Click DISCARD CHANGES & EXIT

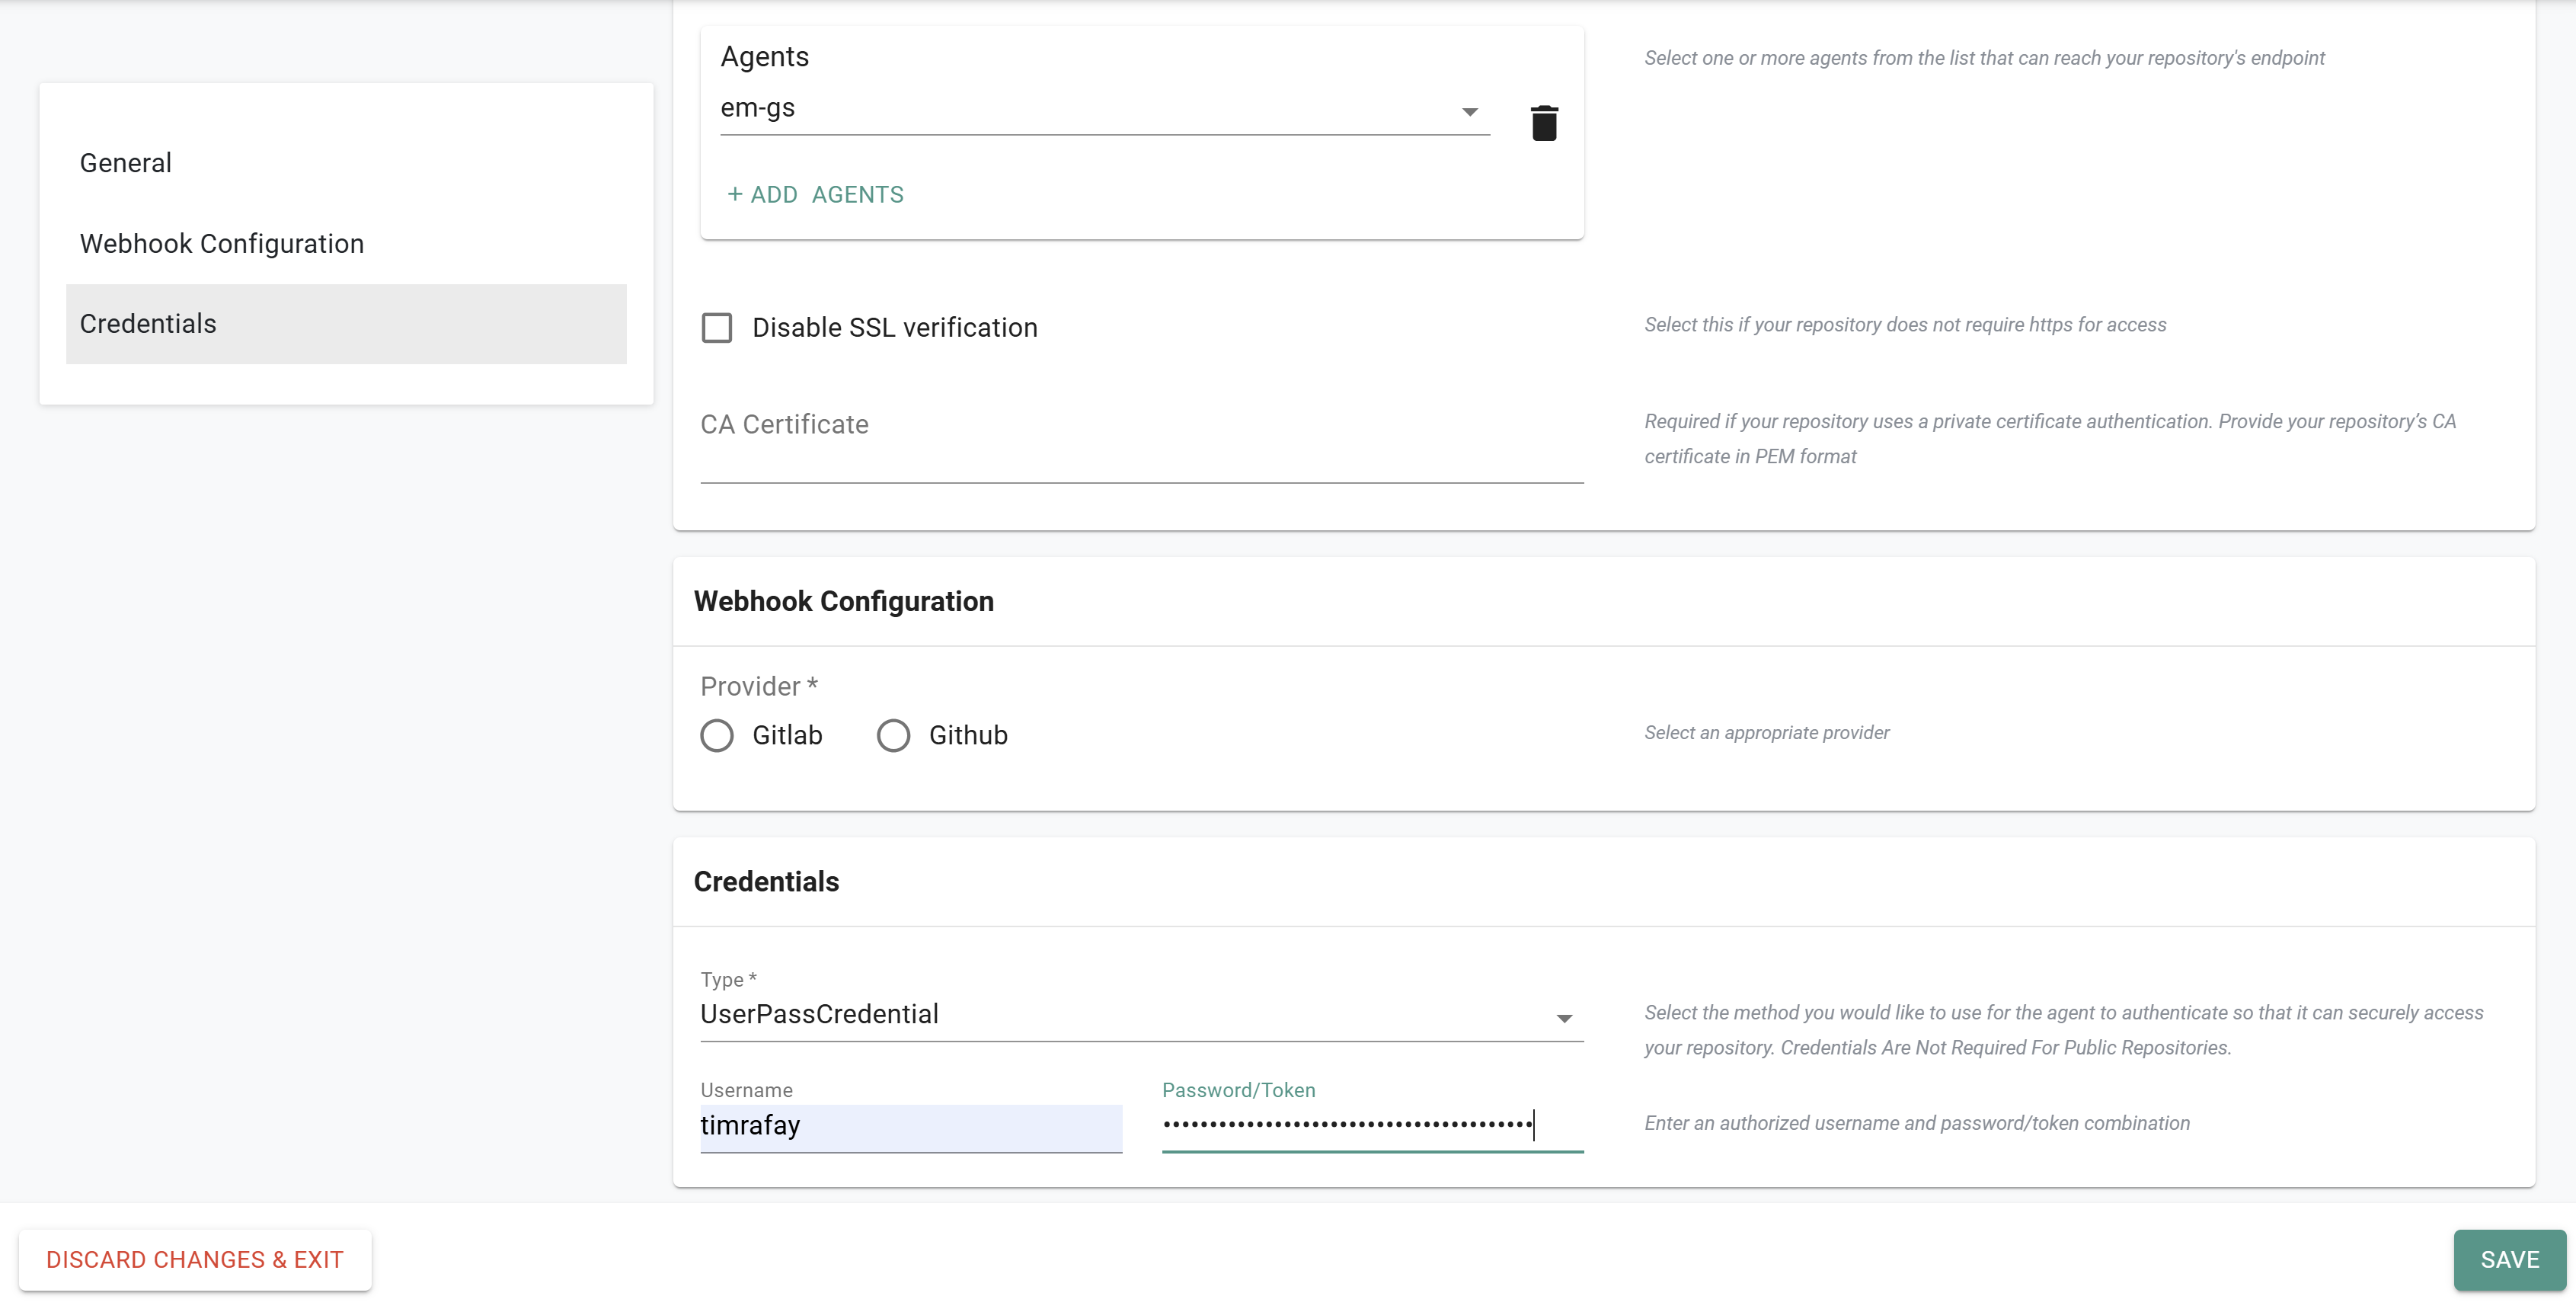[x=195, y=1260]
